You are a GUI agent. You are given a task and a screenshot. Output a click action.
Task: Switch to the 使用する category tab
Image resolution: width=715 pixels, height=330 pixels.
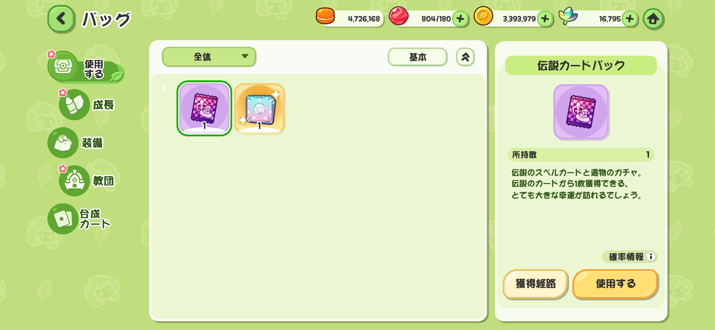[86, 67]
